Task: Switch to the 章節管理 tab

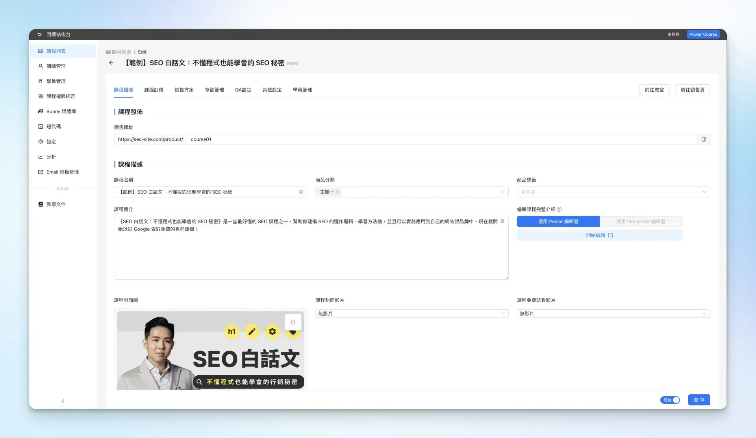Action: point(214,90)
